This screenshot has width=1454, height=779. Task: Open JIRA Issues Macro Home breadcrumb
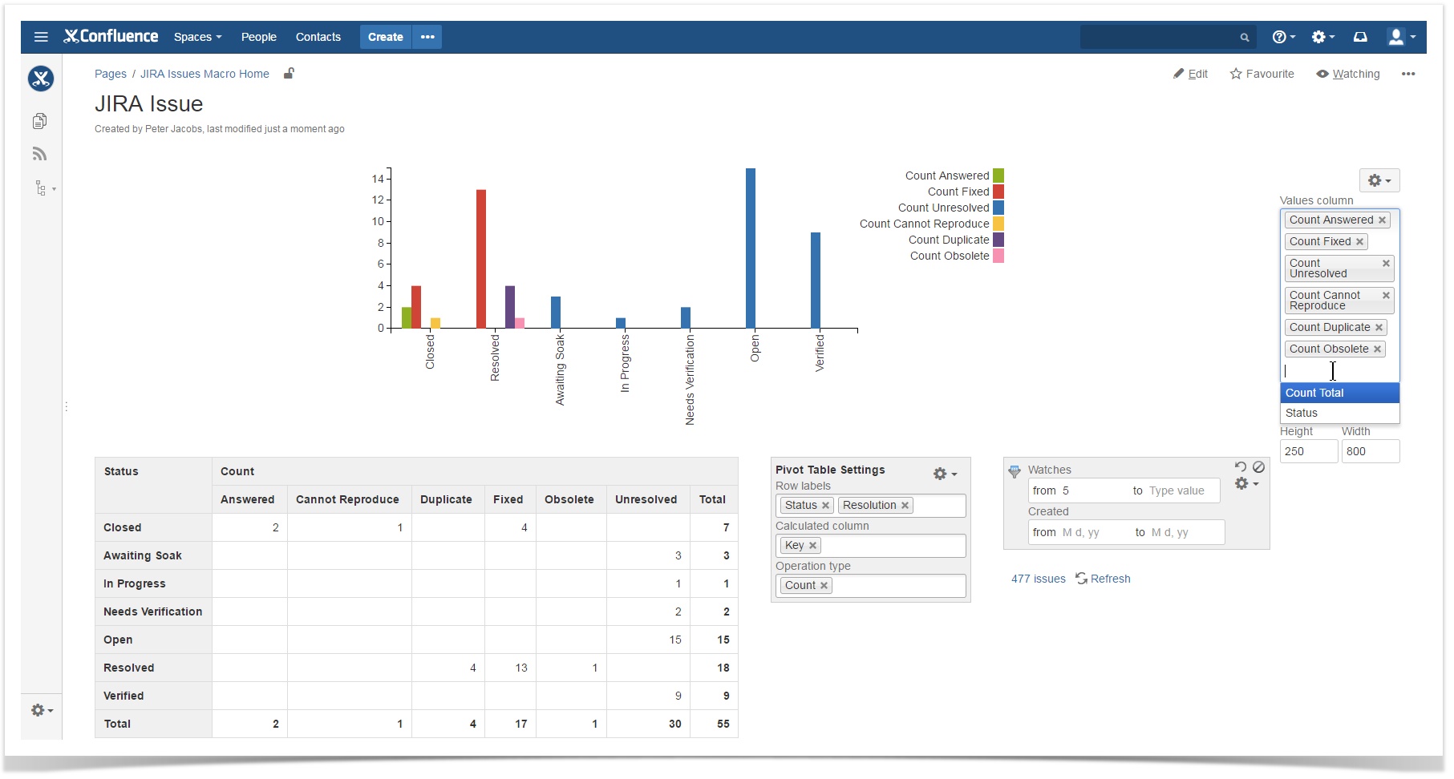click(205, 74)
